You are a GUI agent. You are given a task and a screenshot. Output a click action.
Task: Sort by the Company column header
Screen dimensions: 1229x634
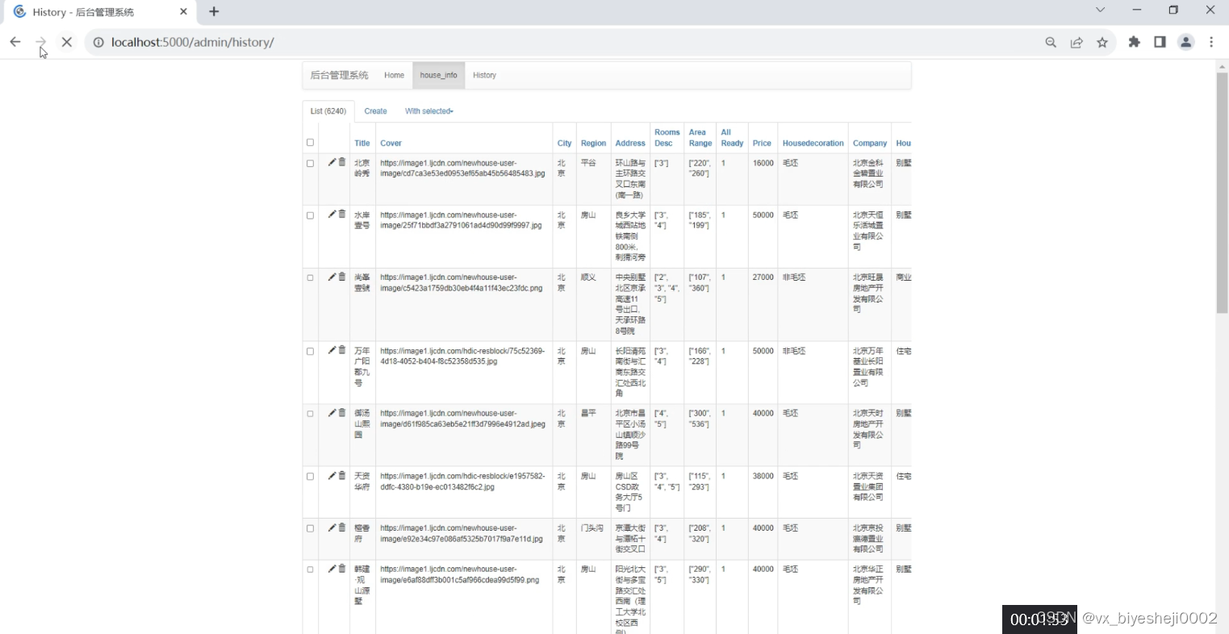(x=870, y=143)
